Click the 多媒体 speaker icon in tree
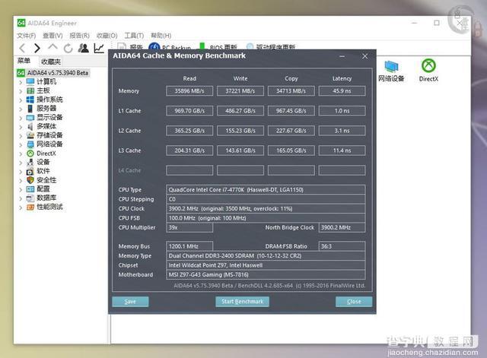Screen dimensions: 487x358 30,127
